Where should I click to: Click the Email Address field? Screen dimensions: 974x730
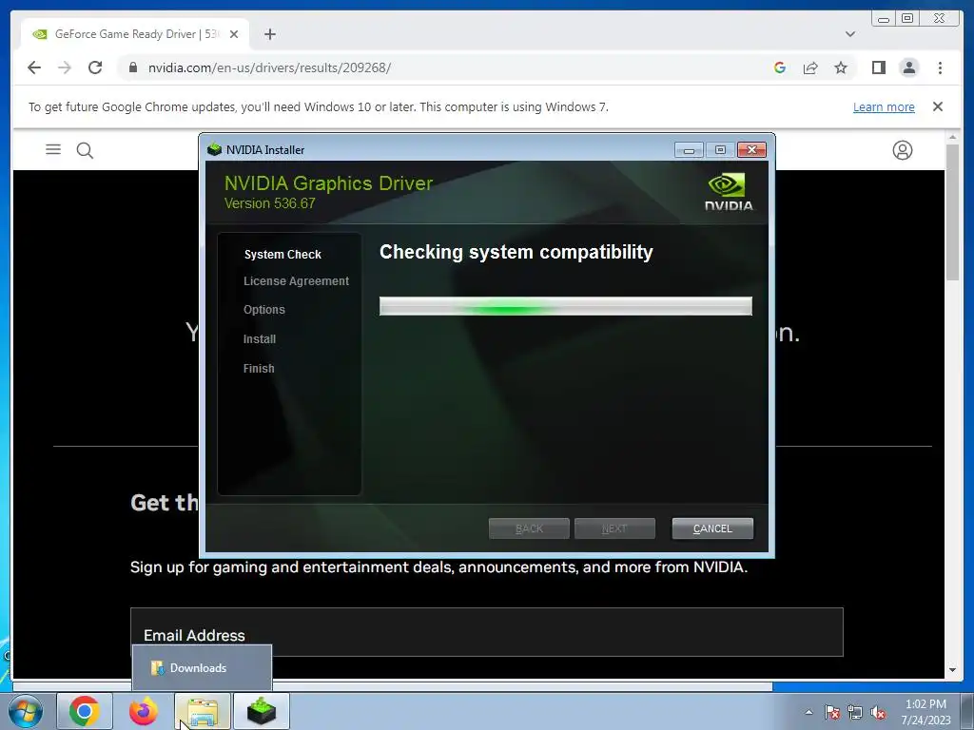click(487, 632)
